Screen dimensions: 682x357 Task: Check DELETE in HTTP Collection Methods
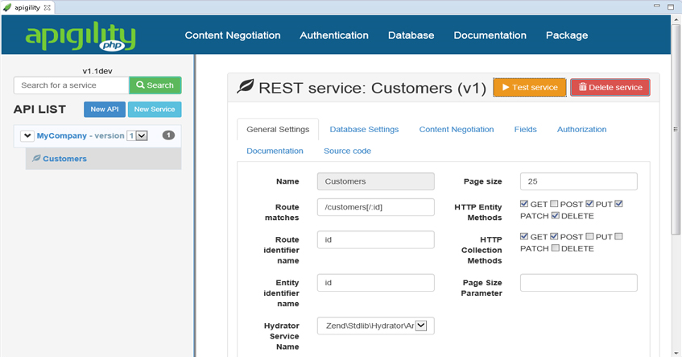[x=556, y=247]
